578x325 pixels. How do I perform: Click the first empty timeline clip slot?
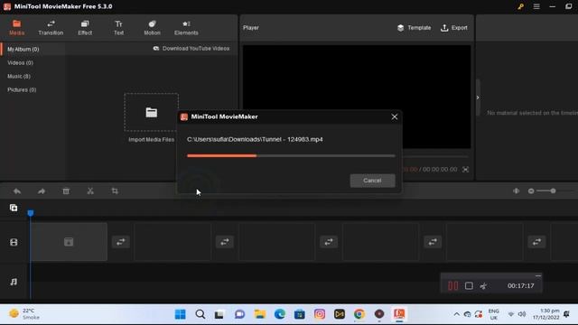pos(69,242)
